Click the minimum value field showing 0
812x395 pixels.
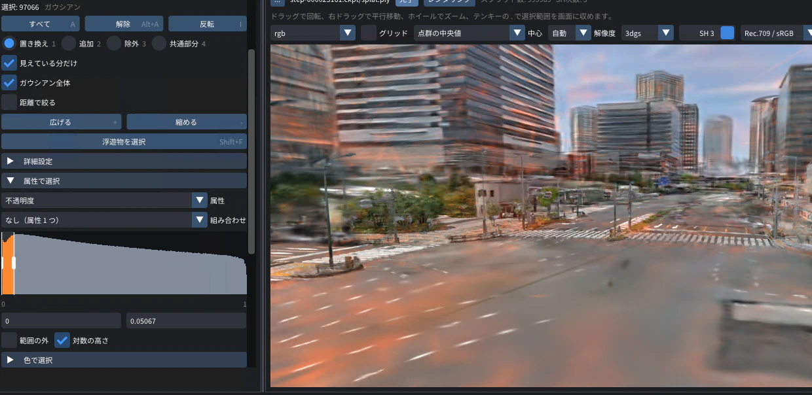point(62,320)
